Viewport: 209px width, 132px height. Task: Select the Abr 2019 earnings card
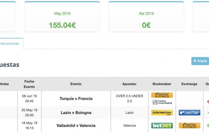pos(146,17)
